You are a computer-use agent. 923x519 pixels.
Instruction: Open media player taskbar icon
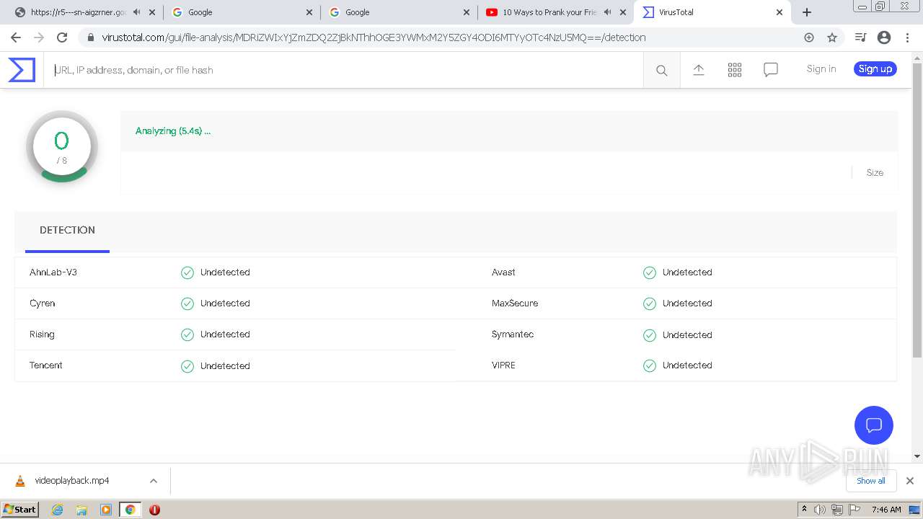(106, 510)
